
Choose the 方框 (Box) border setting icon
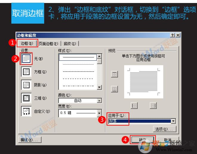pos(26,72)
